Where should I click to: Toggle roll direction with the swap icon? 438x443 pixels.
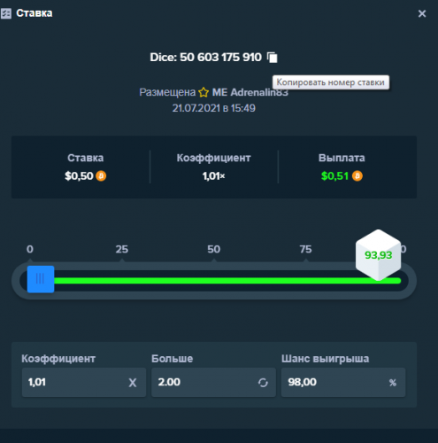pyautogui.click(x=263, y=383)
